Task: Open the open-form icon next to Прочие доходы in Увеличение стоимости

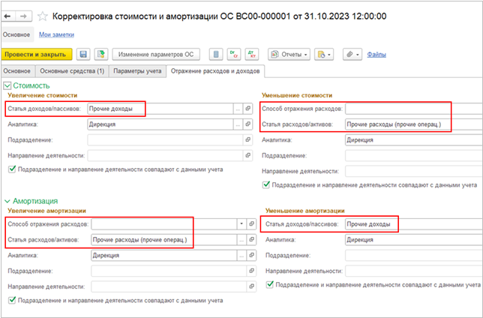Action: 247,109
